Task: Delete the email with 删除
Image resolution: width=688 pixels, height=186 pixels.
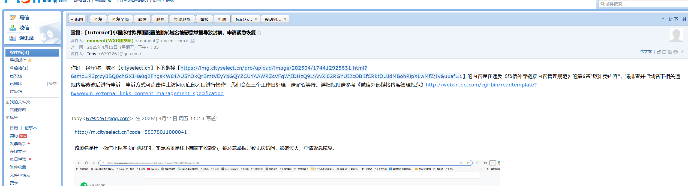Action: [160, 19]
